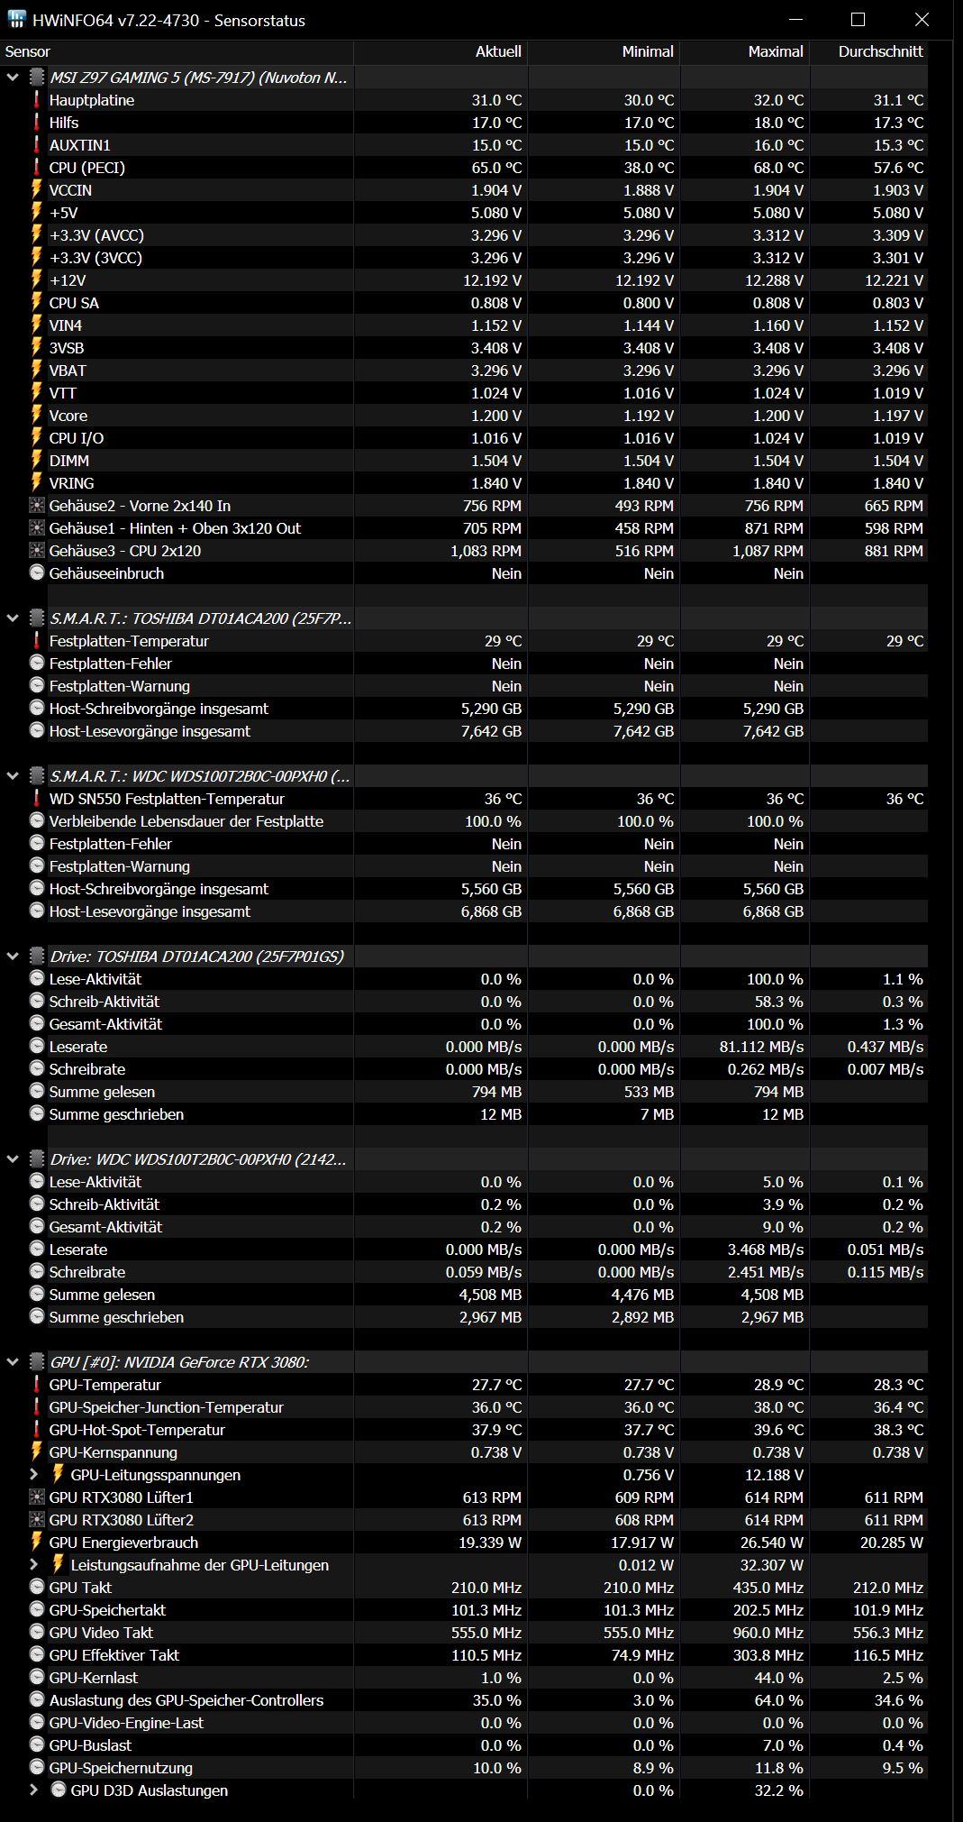
Task: Click the thermometer icon beside Festplatten-Temperatur
Action: (x=37, y=641)
